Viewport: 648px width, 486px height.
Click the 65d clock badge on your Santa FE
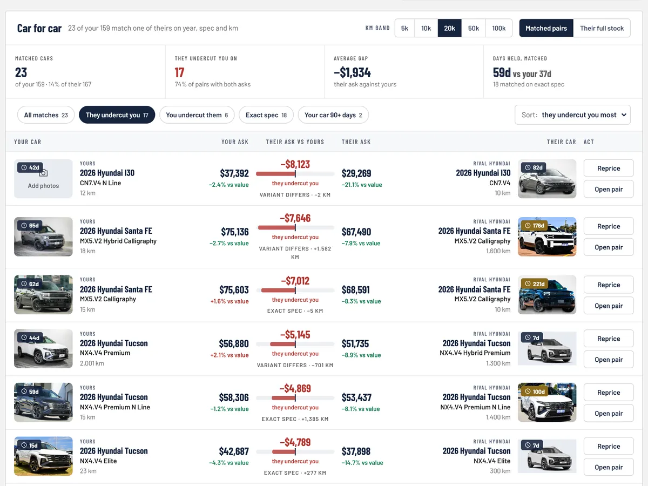pos(30,225)
